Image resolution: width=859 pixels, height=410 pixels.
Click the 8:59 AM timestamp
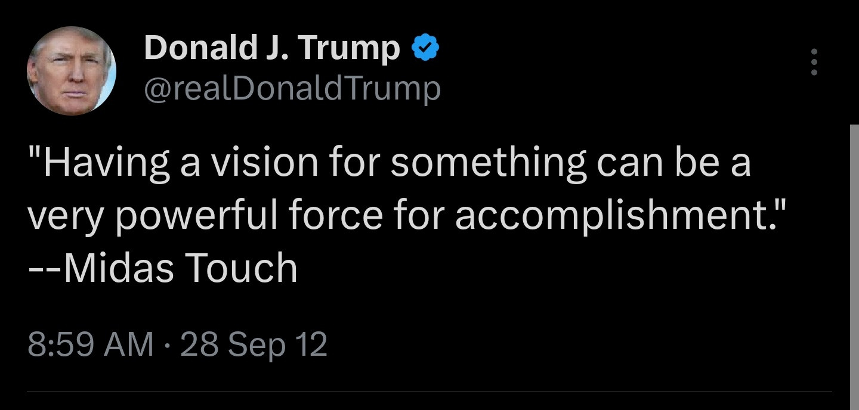(91, 344)
